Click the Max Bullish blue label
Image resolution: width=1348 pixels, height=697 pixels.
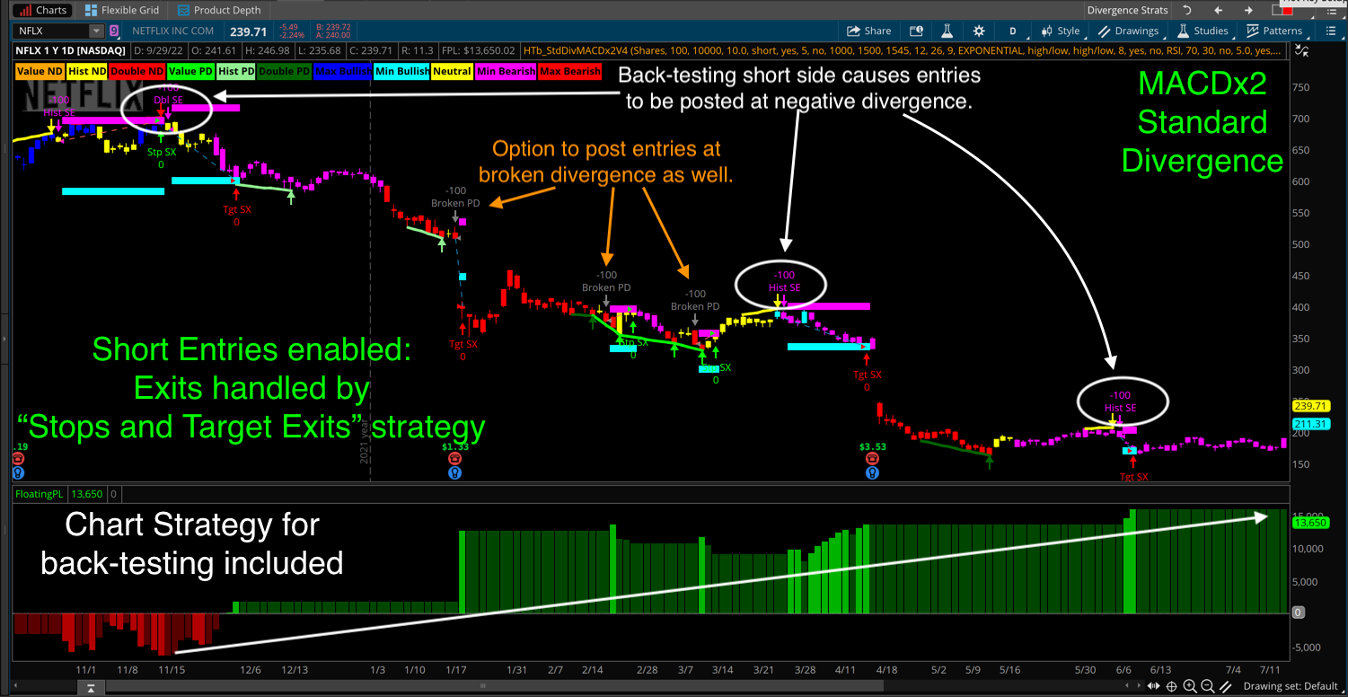pos(343,71)
